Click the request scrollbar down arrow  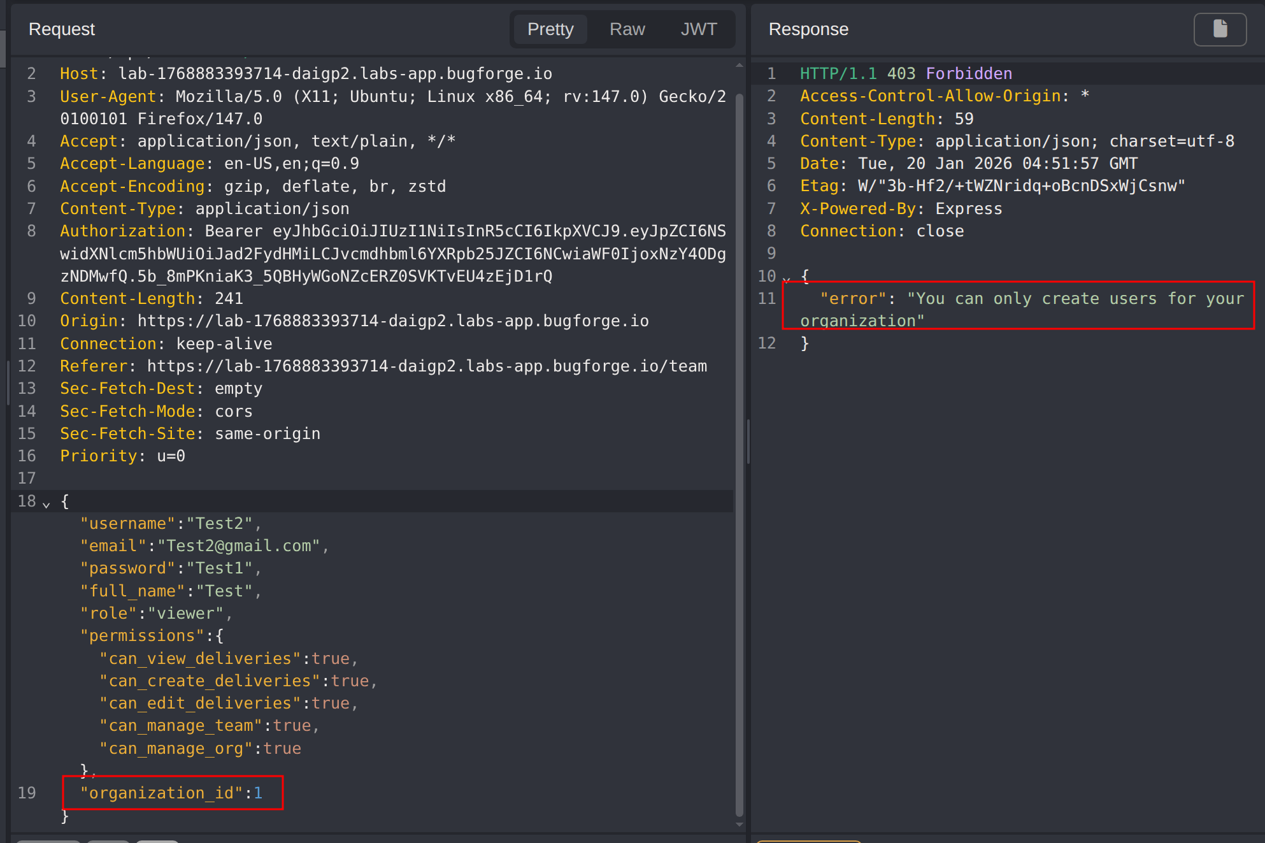point(740,824)
